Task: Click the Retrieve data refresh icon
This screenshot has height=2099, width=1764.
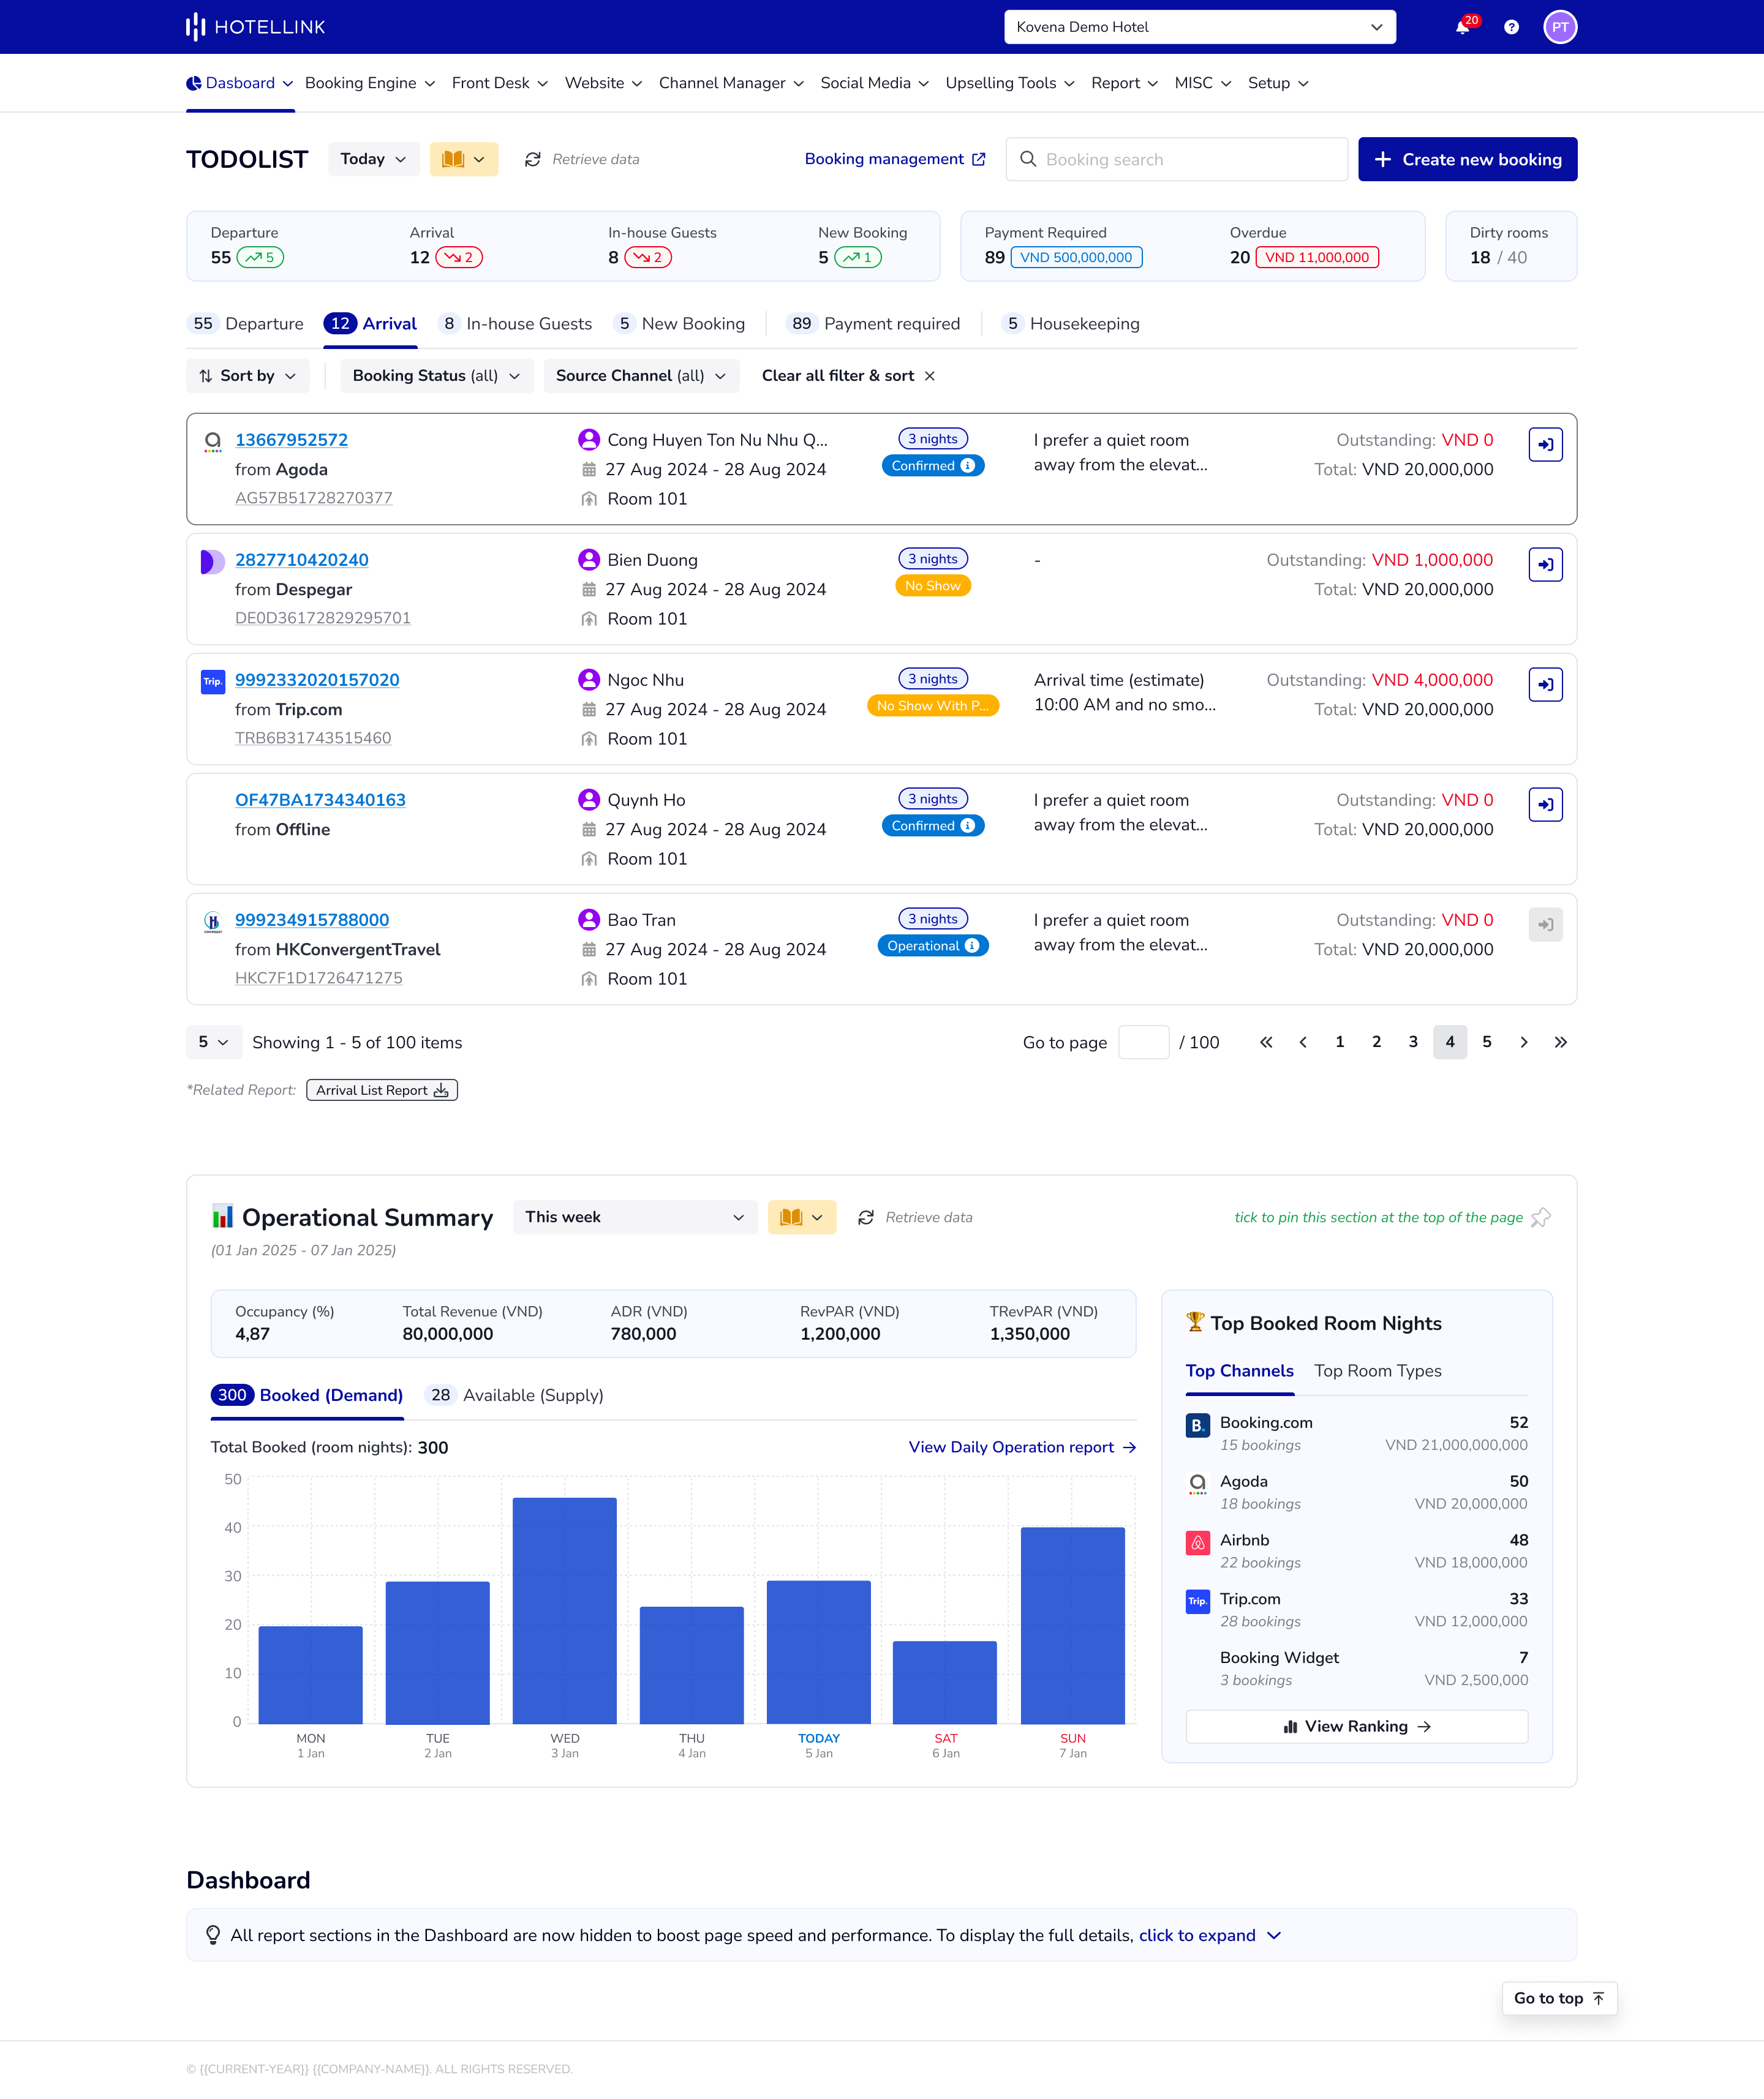Action: point(533,159)
